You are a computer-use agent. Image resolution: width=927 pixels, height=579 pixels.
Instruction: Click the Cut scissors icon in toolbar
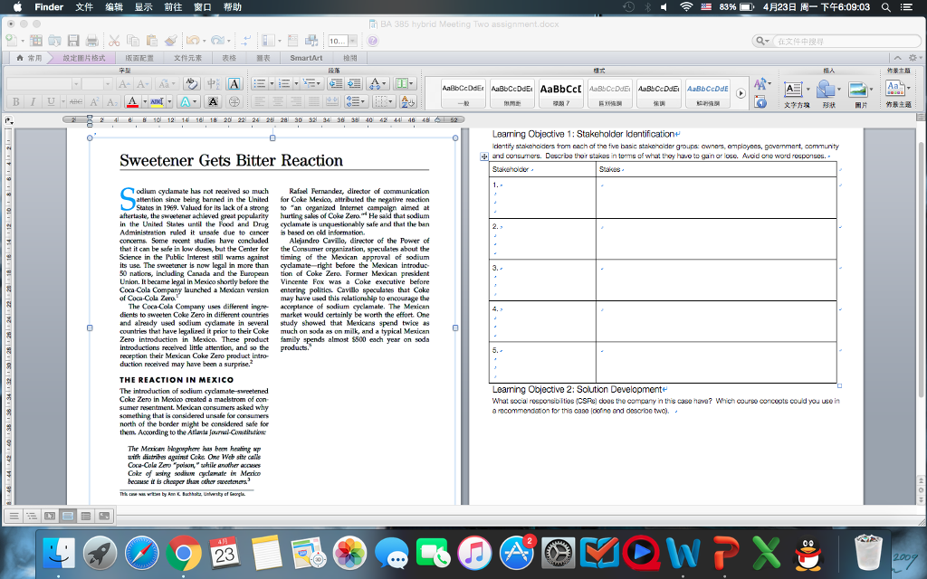[115, 41]
